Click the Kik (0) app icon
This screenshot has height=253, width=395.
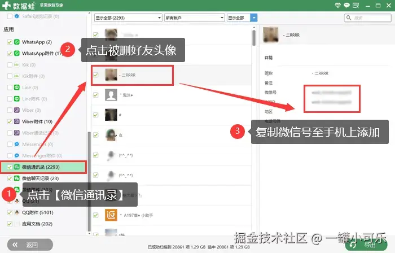(16, 65)
